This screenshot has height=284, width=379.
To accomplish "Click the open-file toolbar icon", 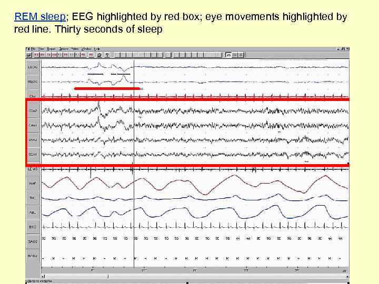I will point(29,55).
